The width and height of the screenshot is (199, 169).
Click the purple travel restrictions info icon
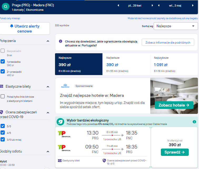[61, 41]
